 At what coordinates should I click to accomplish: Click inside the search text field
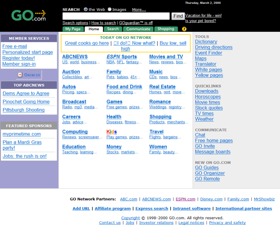(x=116, y=16)
